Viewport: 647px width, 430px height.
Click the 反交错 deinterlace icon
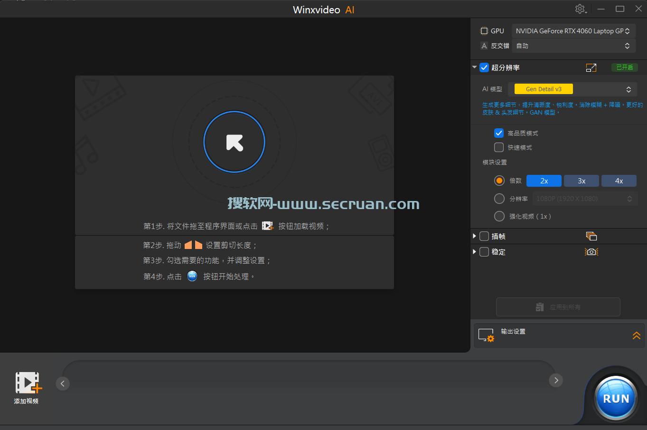tap(484, 46)
